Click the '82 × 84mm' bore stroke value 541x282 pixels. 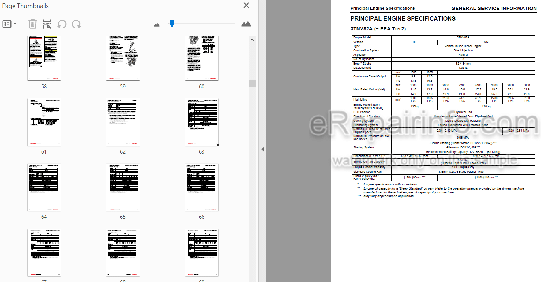point(463,64)
